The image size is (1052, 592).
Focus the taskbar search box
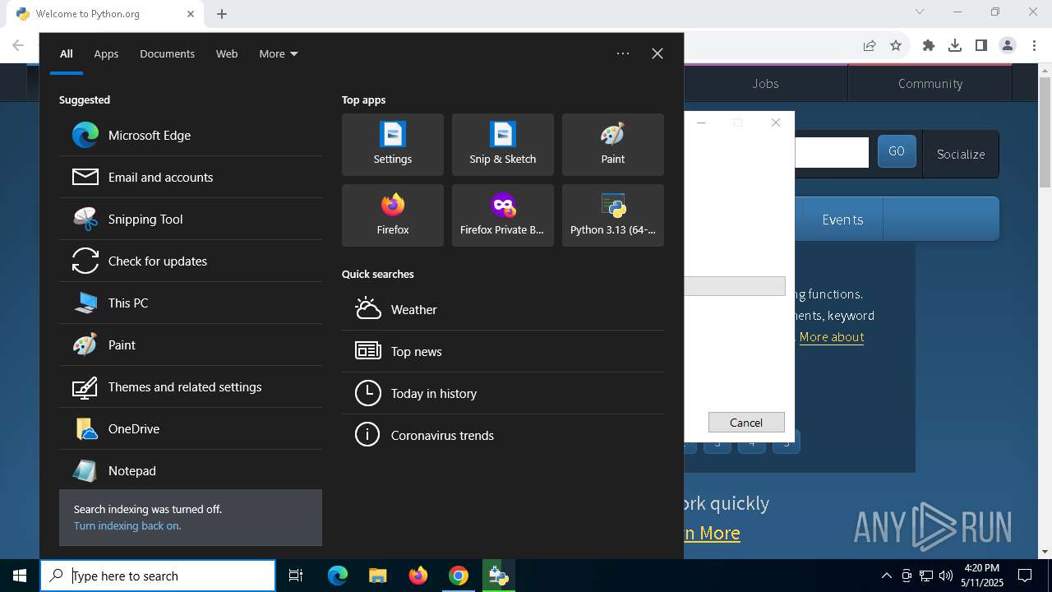click(158, 576)
